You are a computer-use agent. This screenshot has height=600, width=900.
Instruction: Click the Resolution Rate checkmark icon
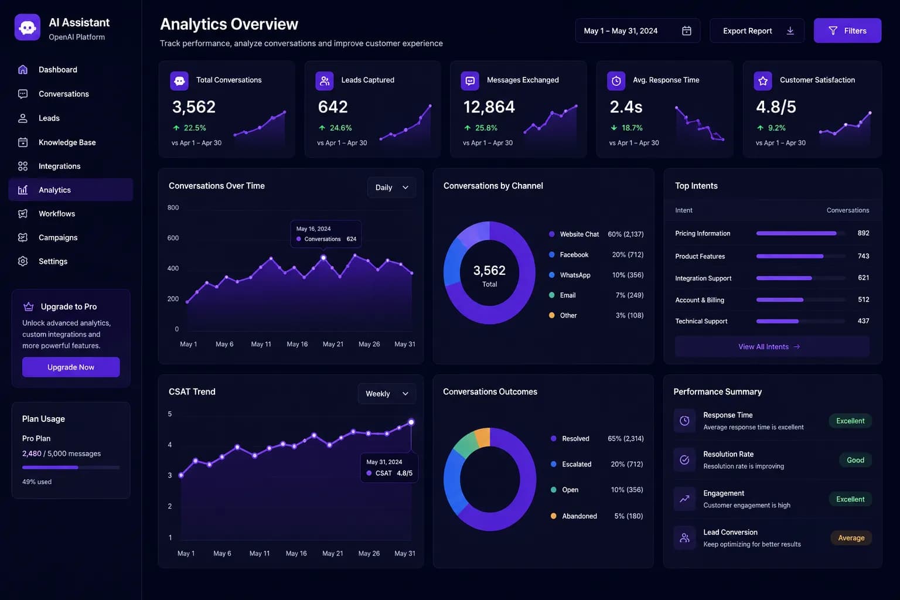[x=684, y=460]
